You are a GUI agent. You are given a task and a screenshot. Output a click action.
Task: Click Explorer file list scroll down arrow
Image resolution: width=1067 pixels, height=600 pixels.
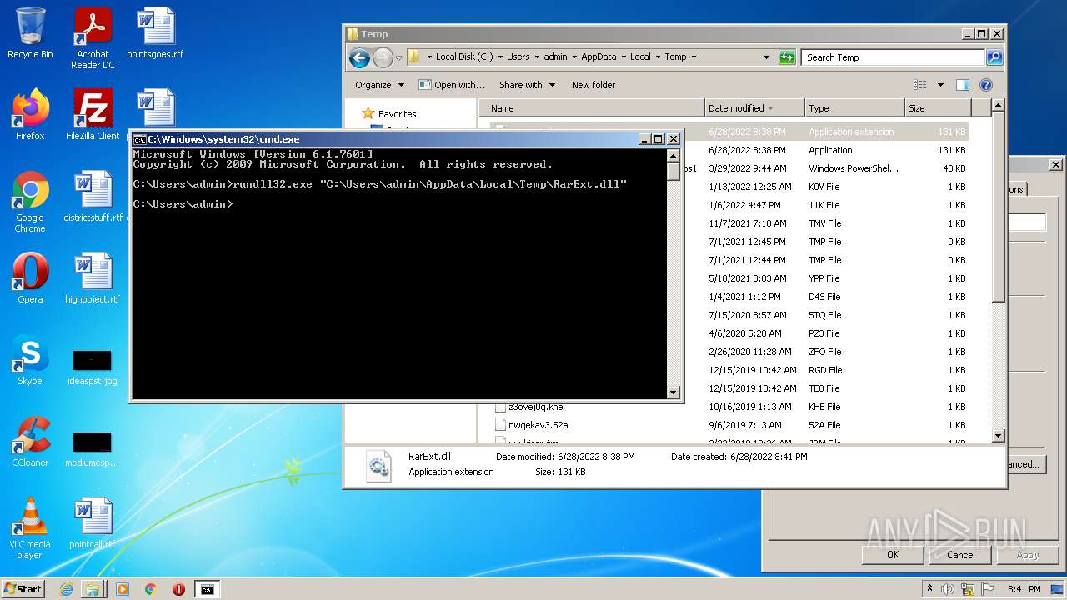(x=999, y=436)
